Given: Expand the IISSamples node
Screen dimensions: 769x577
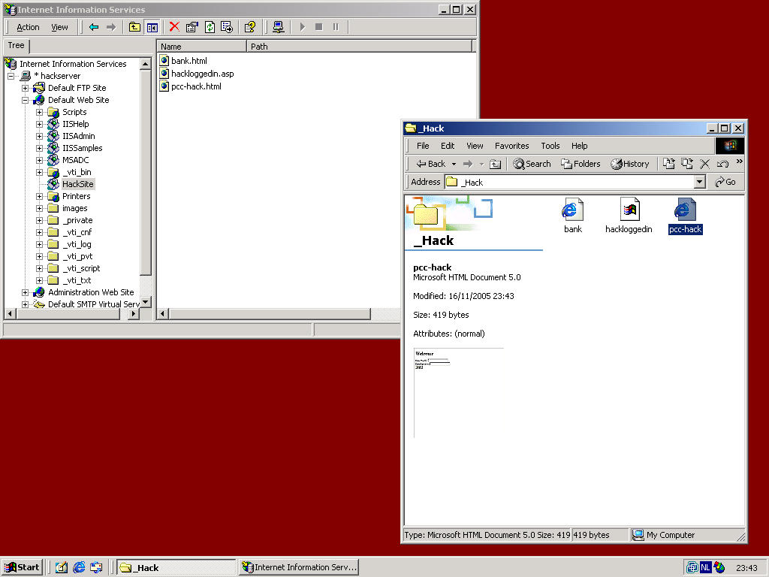Looking at the screenshot, I should pos(39,148).
